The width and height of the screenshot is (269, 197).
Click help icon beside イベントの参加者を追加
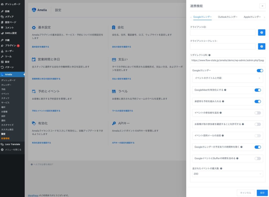(x=221, y=113)
